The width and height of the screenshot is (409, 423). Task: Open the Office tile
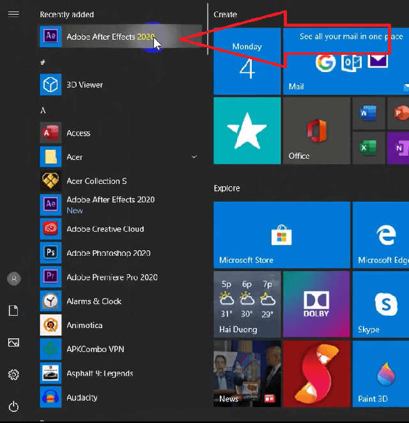[x=316, y=131]
